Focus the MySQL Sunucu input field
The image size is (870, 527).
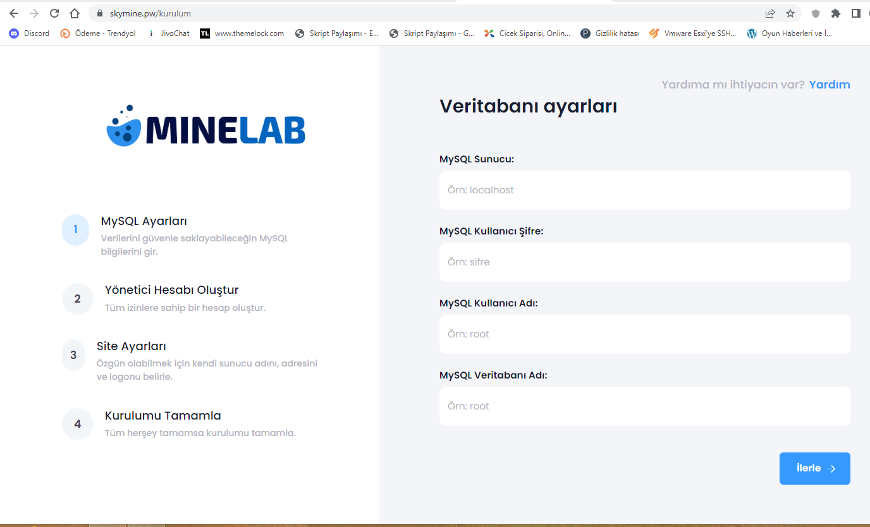tap(645, 190)
